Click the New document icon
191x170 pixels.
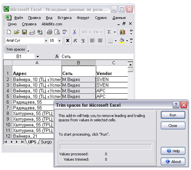coord(9,32)
